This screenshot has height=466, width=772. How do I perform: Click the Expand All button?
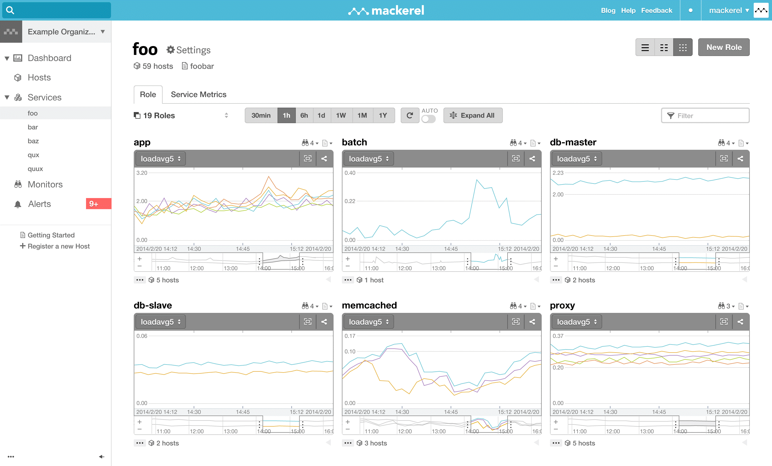[473, 115]
